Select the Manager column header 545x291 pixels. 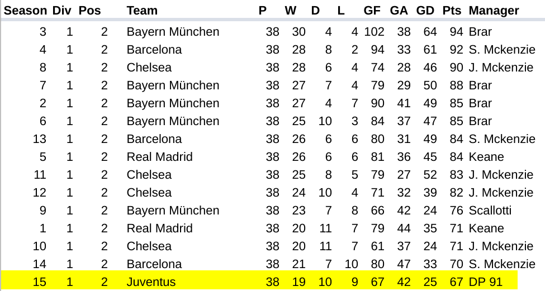pos(494,11)
